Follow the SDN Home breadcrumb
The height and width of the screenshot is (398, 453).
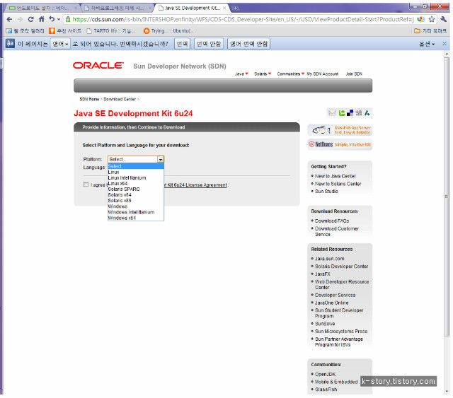tap(89, 99)
